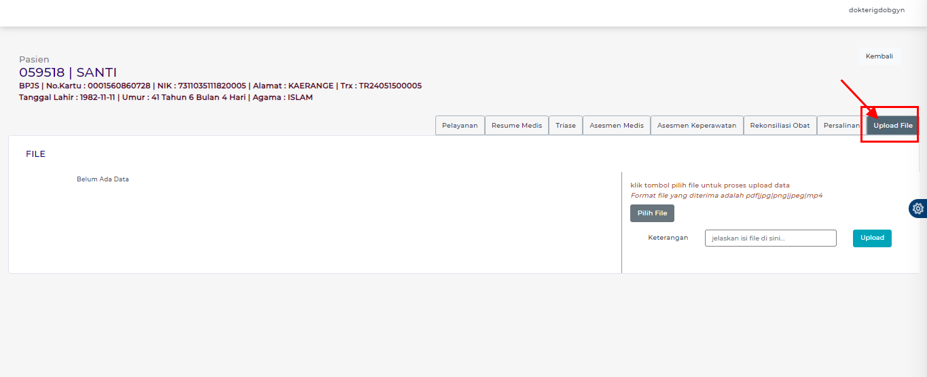Open the Resume Medis tab

click(x=517, y=126)
